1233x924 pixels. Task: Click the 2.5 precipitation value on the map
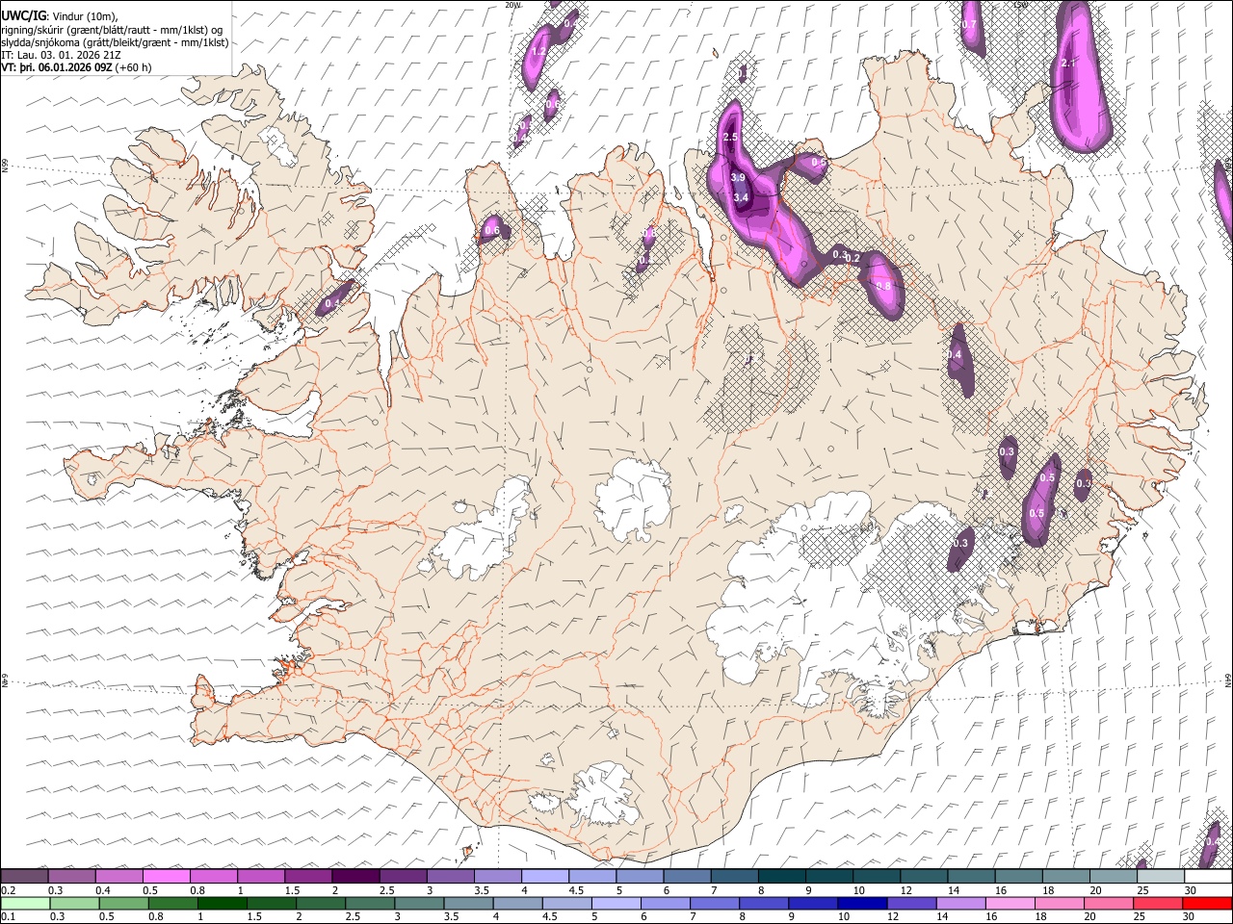pyautogui.click(x=729, y=138)
